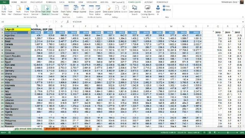Click the Show Pane icon
The height and width of the screenshot is (138, 245).
pyautogui.click(x=91, y=10)
